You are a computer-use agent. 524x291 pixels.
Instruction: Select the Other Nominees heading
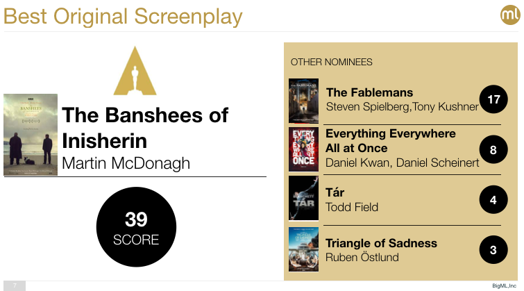point(331,62)
